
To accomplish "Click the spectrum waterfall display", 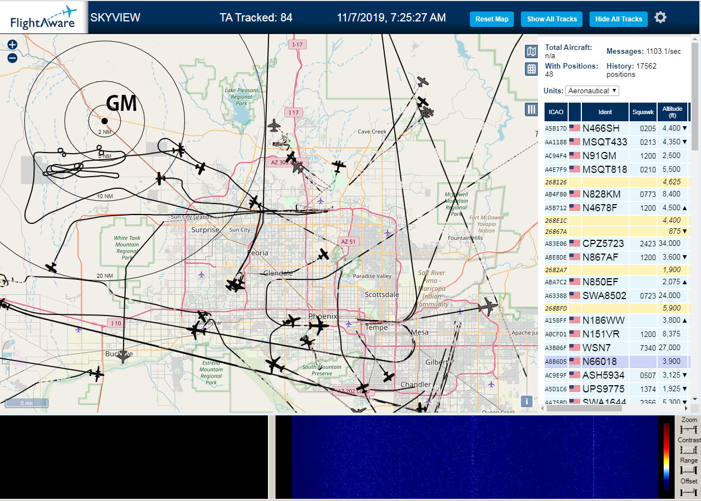I will [475, 457].
